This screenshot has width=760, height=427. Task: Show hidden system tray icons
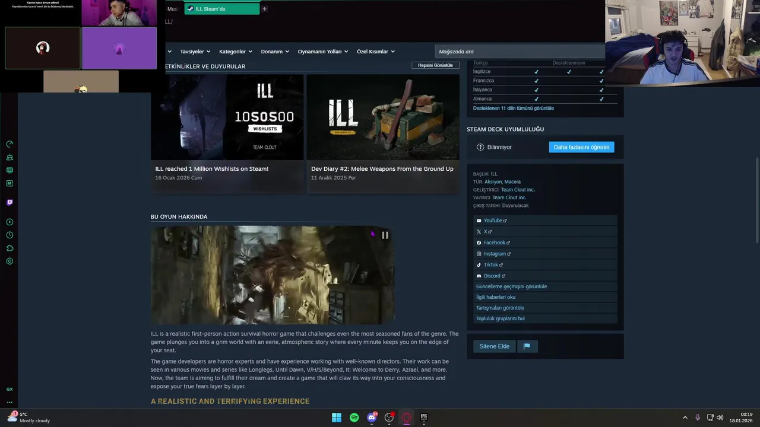[x=685, y=418]
